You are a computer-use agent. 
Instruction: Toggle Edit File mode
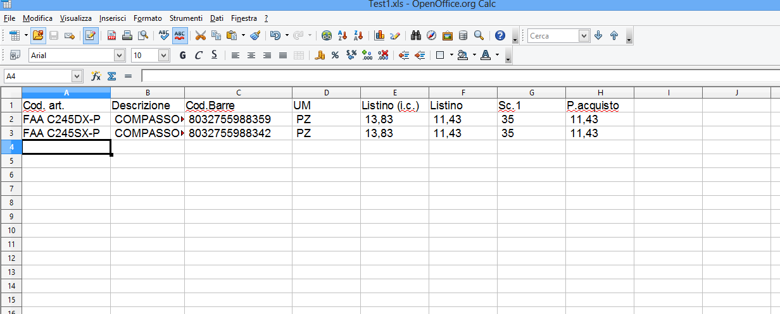tap(91, 36)
